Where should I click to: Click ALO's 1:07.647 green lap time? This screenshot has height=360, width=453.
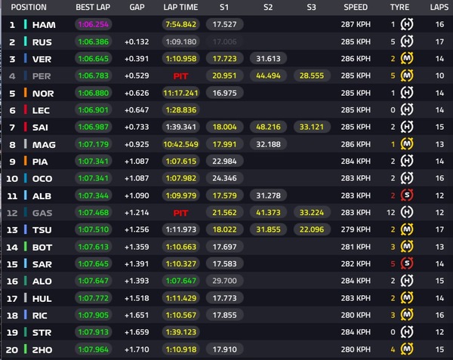(181, 281)
